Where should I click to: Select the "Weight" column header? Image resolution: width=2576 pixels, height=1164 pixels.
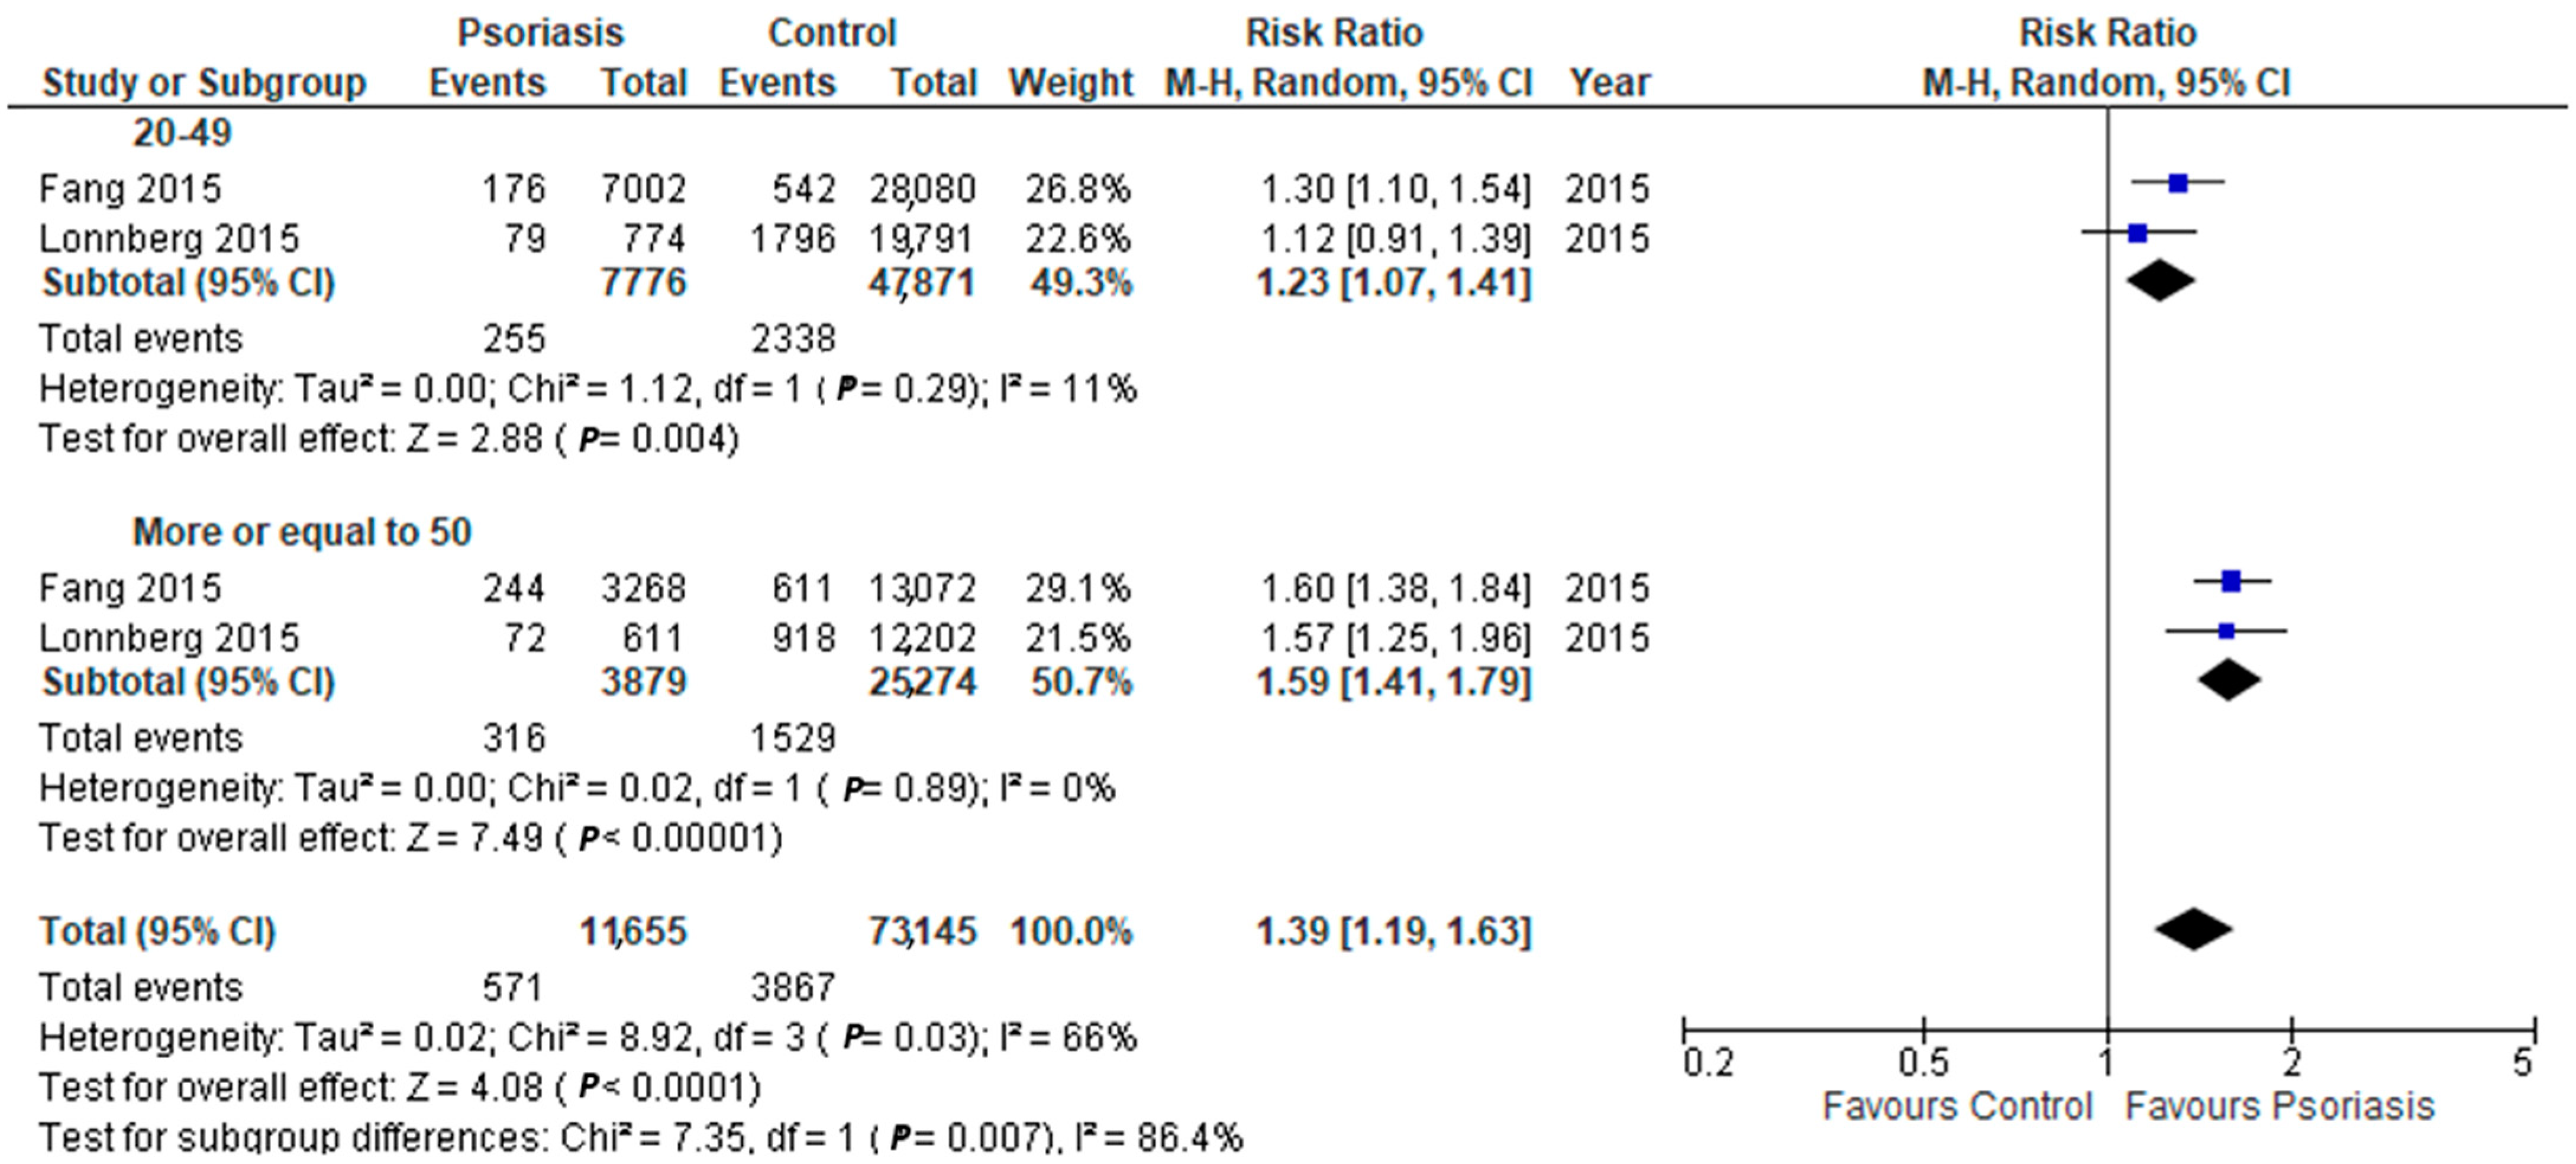(x=1071, y=83)
